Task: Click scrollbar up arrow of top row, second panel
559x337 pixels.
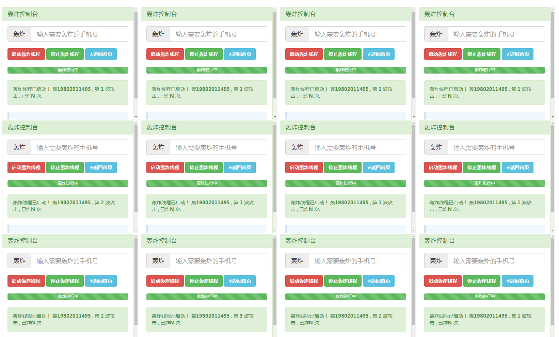Action: click(x=275, y=10)
